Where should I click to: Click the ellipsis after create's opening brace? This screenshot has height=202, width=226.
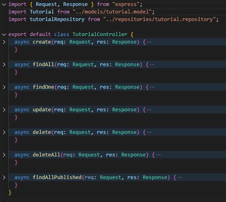(149, 42)
